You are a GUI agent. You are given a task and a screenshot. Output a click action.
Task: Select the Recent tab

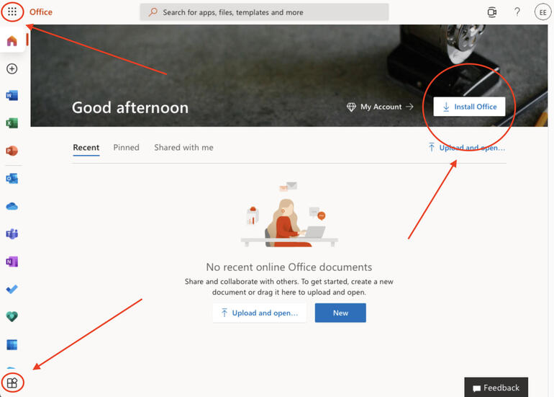click(x=86, y=148)
